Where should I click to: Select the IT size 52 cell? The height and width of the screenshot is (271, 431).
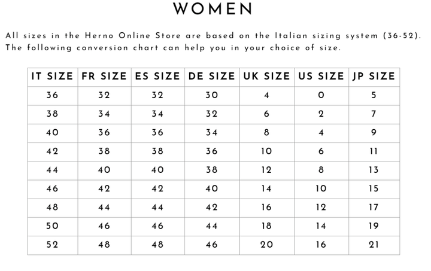pyautogui.click(x=52, y=244)
